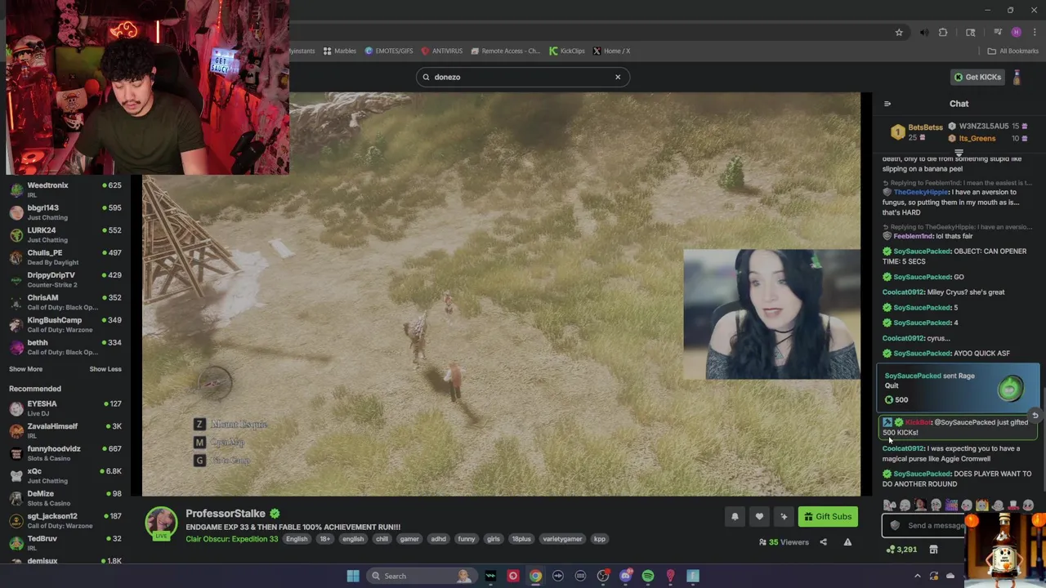Image resolution: width=1046 pixels, height=588 pixels.
Task: Open the Chrome extensions puzzle icon
Action: click(943, 32)
